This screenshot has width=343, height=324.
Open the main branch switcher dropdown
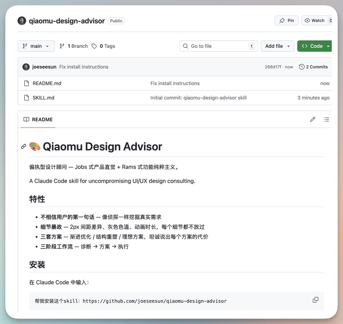tap(36, 46)
